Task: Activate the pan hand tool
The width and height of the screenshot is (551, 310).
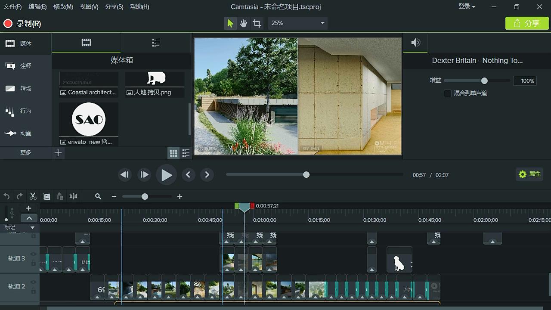Action: 244,23
